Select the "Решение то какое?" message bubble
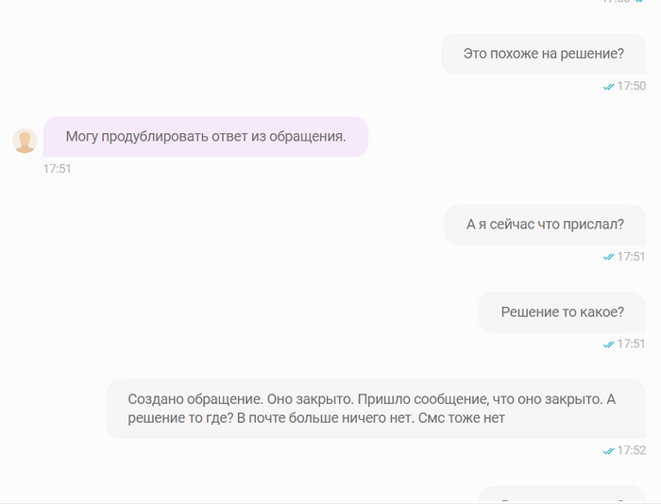 [x=562, y=312]
